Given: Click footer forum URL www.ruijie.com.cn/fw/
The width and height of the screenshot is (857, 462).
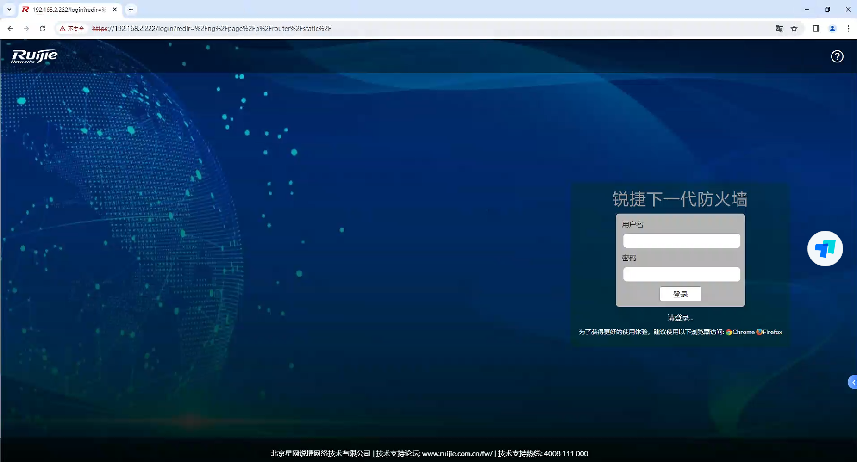Looking at the screenshot, I should point(457,454).
